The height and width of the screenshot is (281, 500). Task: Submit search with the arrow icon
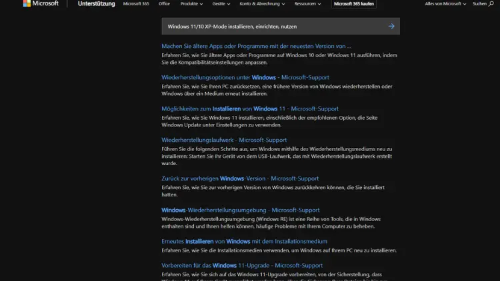point(391,27)
